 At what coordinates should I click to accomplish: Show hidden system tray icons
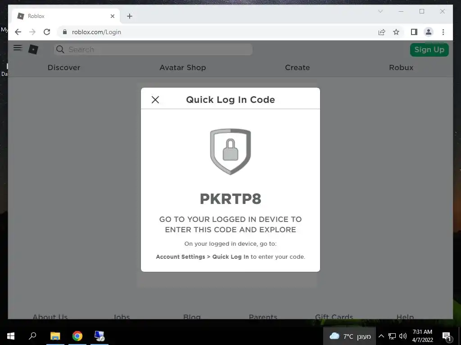pos(381,336)
